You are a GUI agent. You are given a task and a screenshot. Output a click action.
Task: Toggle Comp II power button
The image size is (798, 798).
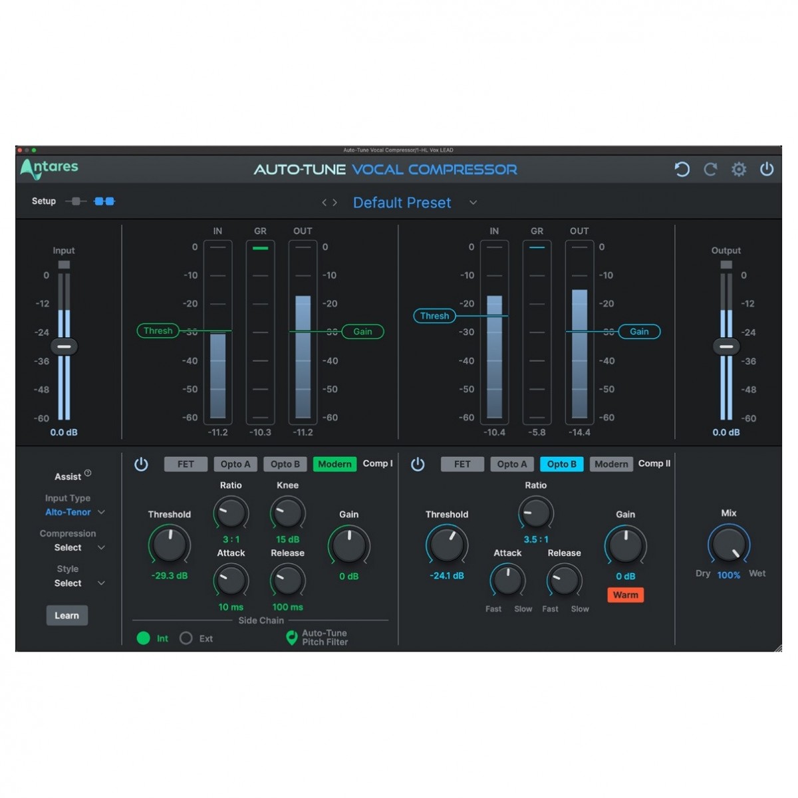(418, 464)
